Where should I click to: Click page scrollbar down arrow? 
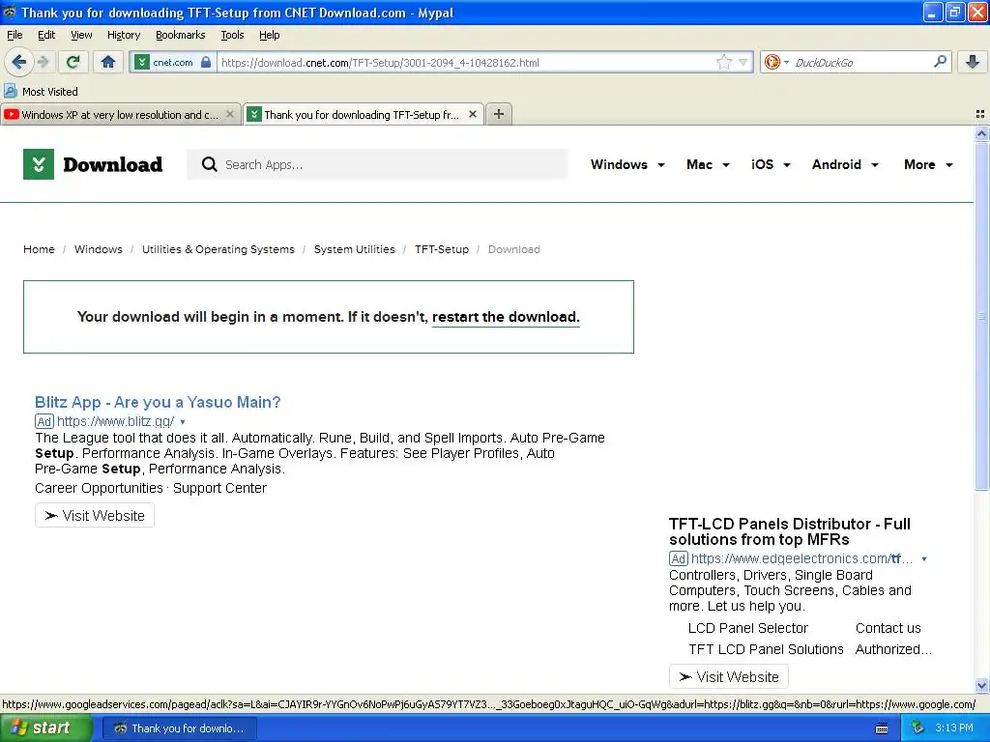981,685
